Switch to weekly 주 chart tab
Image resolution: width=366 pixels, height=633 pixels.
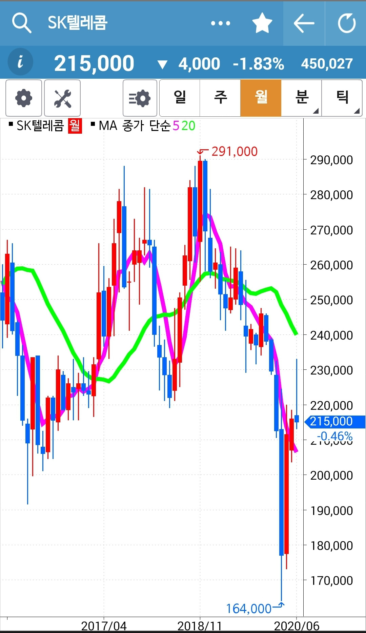(x=220, y=98)
